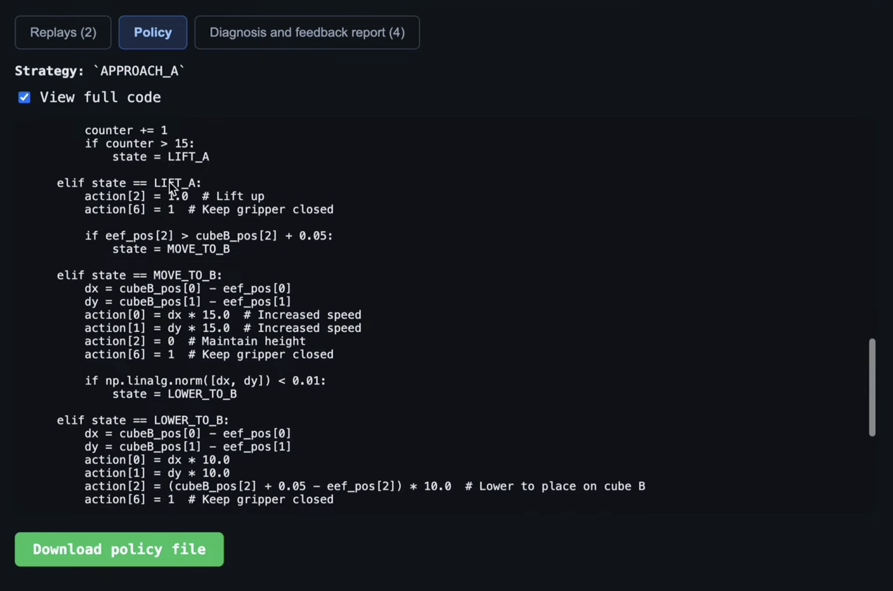Click the Strategy APPROACH_A heading text
This screenshot has height=591, width=893.
100,71
